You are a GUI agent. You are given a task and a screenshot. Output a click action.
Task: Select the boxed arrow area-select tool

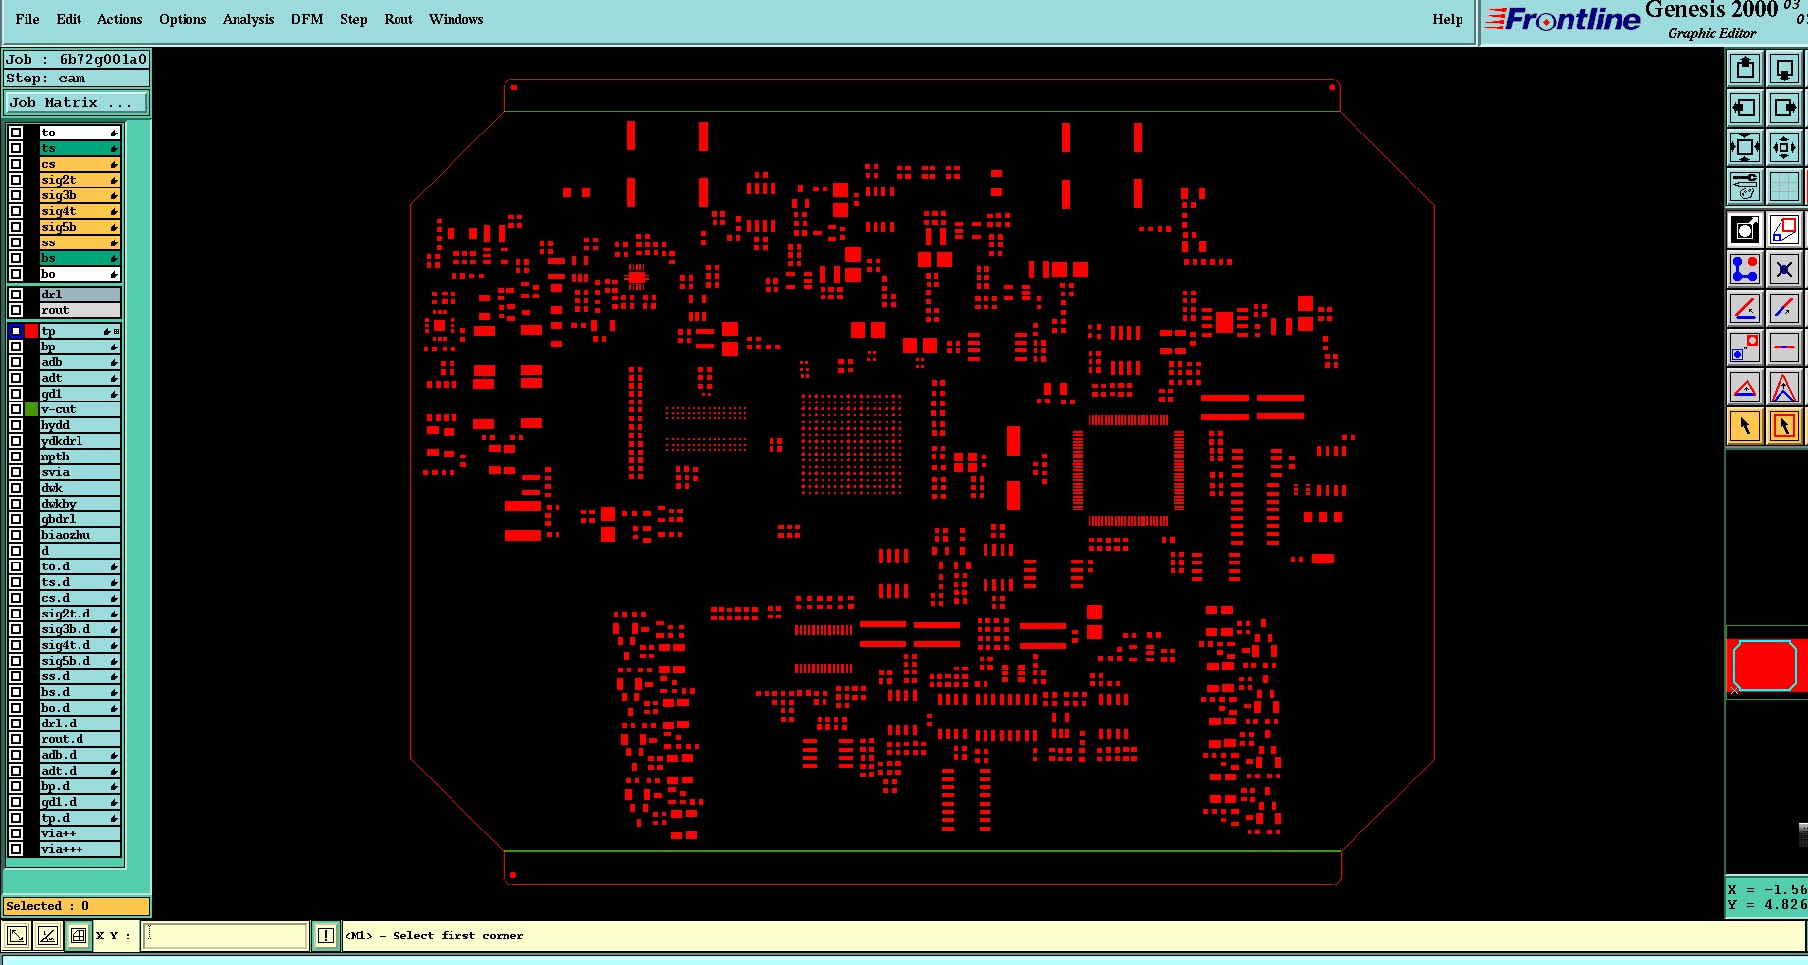1784,426
